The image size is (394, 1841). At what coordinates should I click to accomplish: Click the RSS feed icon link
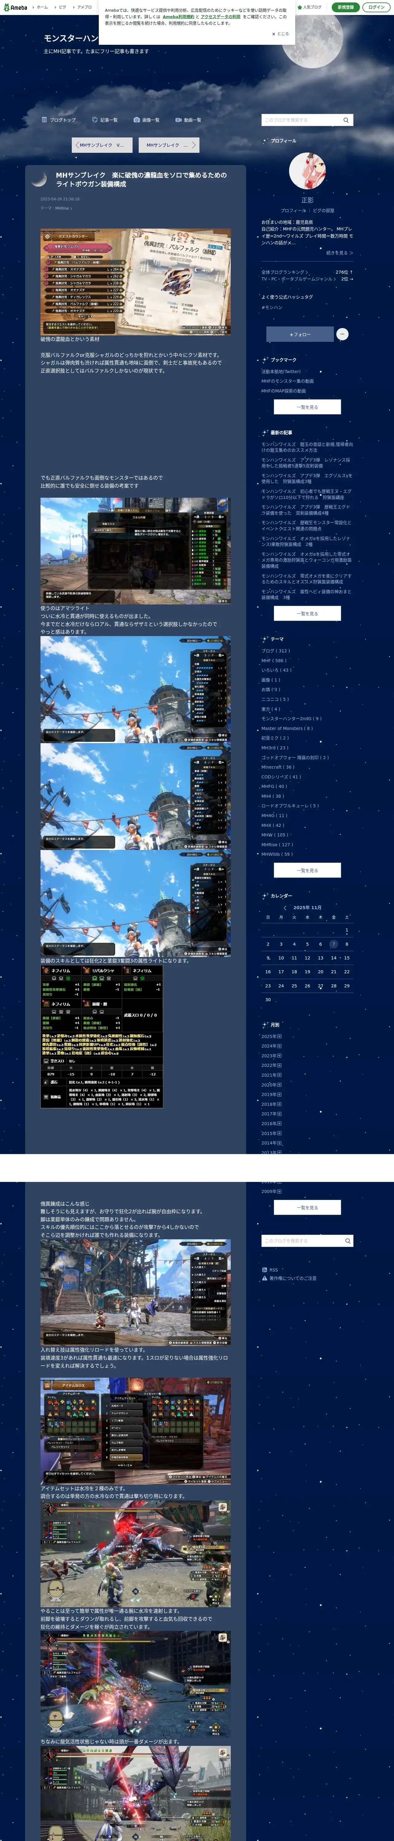270,1270
